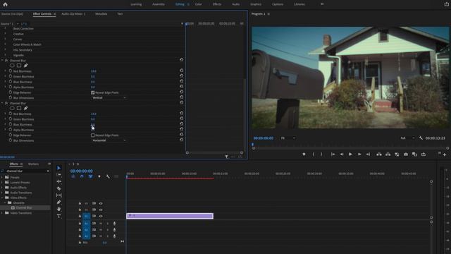Image resolution: width=451 pixels, height=254 pixels.
Task: Open Program Monitor settings wrench
Action: (x=421, y=138)
